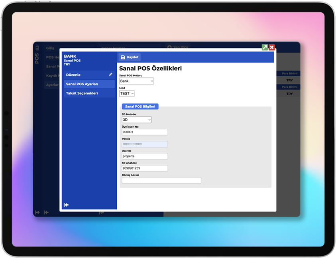Click the empty Dönüş Adresi field
Screen dimensions: 336x258
pos(161,180)
